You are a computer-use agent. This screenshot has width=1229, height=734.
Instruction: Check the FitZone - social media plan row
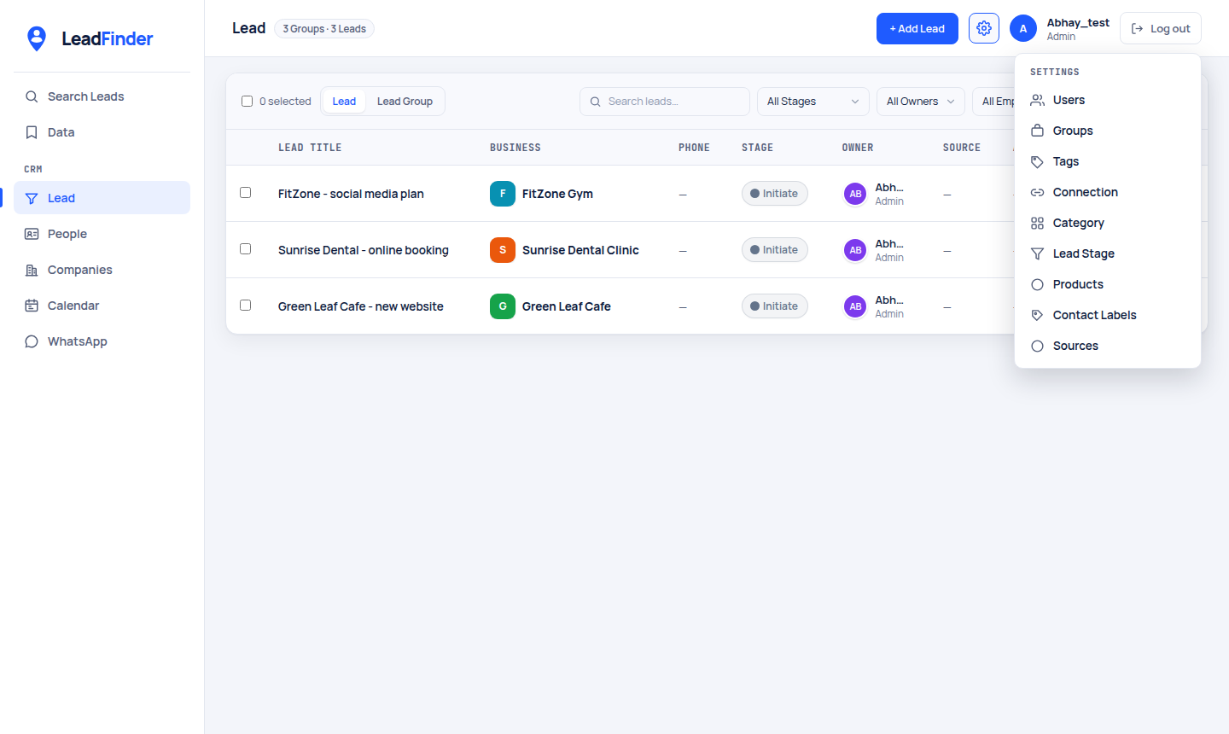[x=246, y=193]
